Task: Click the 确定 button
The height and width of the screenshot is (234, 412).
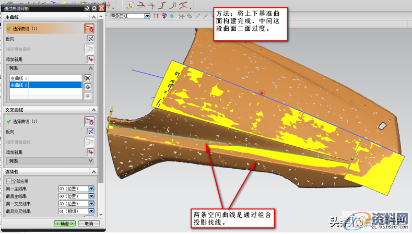Action: [65, 224]
